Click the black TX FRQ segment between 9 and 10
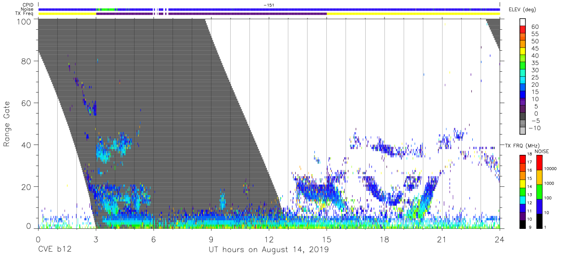 pos(522,223)
